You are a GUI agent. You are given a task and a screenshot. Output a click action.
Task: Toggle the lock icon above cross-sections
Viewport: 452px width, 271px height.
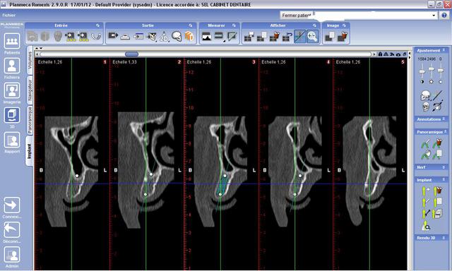point(380,54)
